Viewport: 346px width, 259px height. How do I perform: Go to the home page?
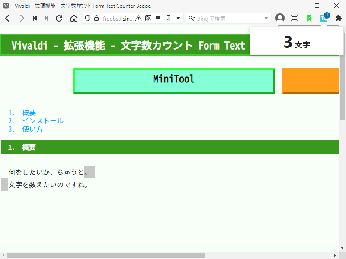point(74,18)
